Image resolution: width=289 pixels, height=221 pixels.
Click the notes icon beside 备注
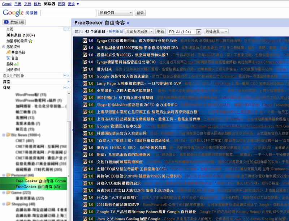click(8, 58)
